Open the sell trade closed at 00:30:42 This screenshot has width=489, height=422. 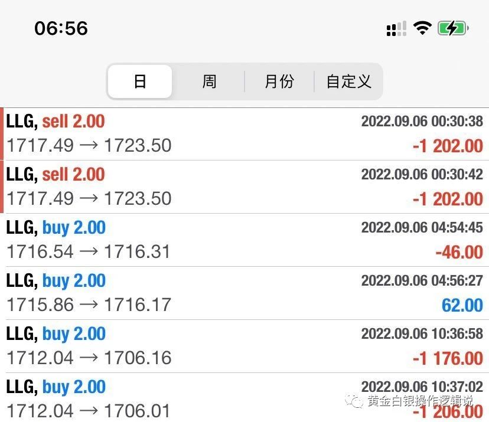(244, 187)
